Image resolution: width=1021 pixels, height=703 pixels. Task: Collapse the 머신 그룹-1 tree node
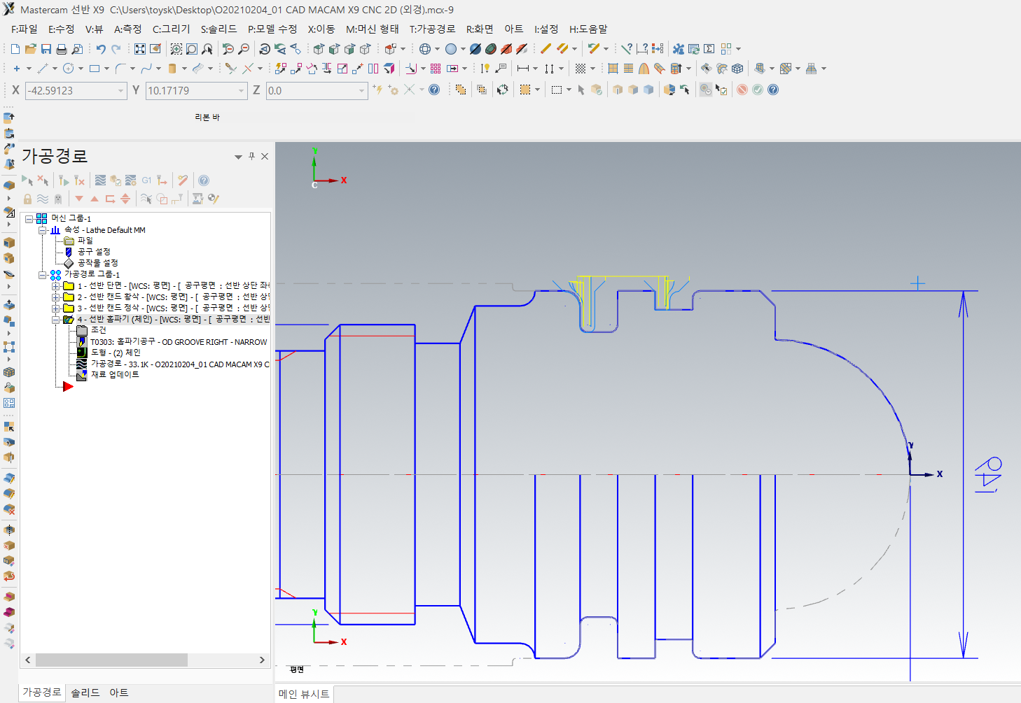coord(29,218)
